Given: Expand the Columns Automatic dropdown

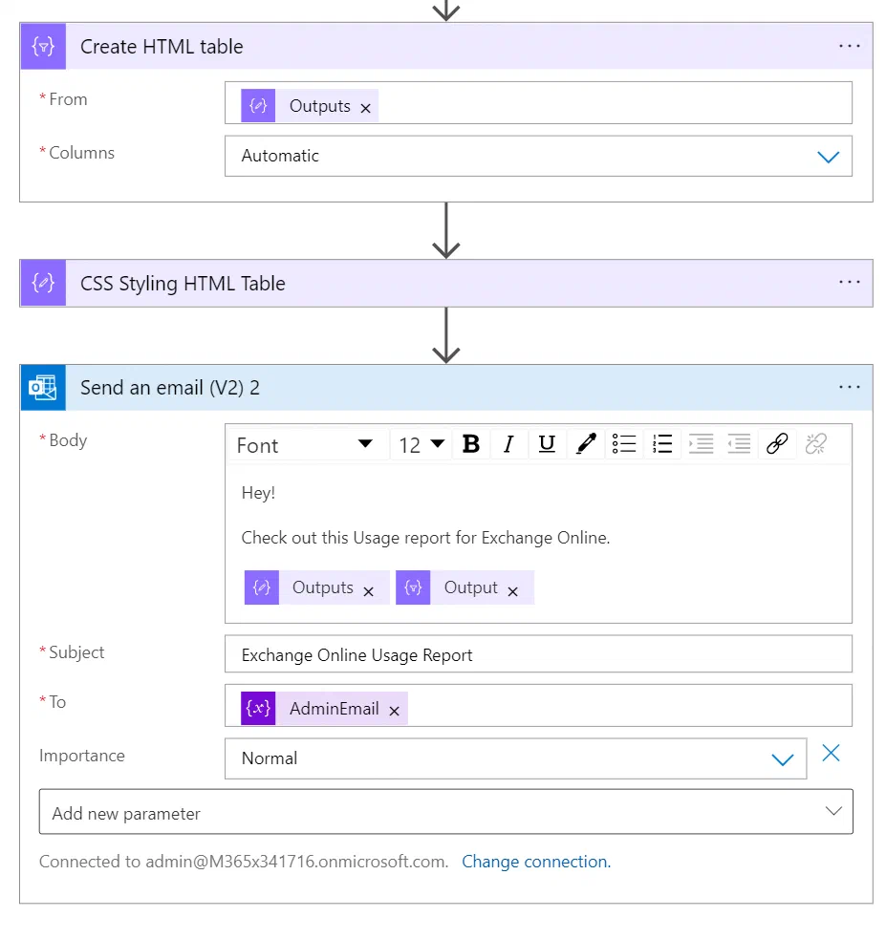Looking at the screenshot, I should 538,156.
